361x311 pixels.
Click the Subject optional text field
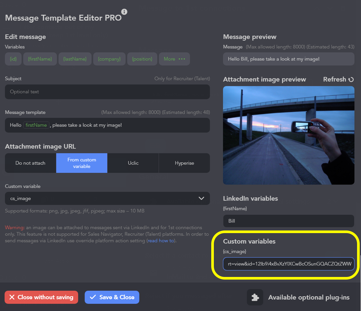pyautogui.click(x=107, y=92)
